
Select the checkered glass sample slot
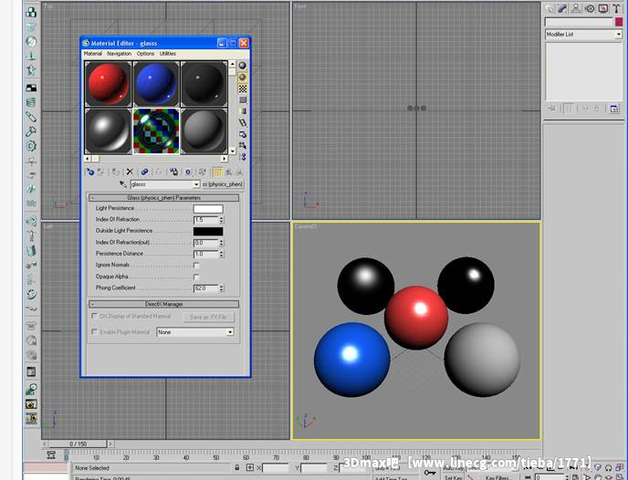156,130
